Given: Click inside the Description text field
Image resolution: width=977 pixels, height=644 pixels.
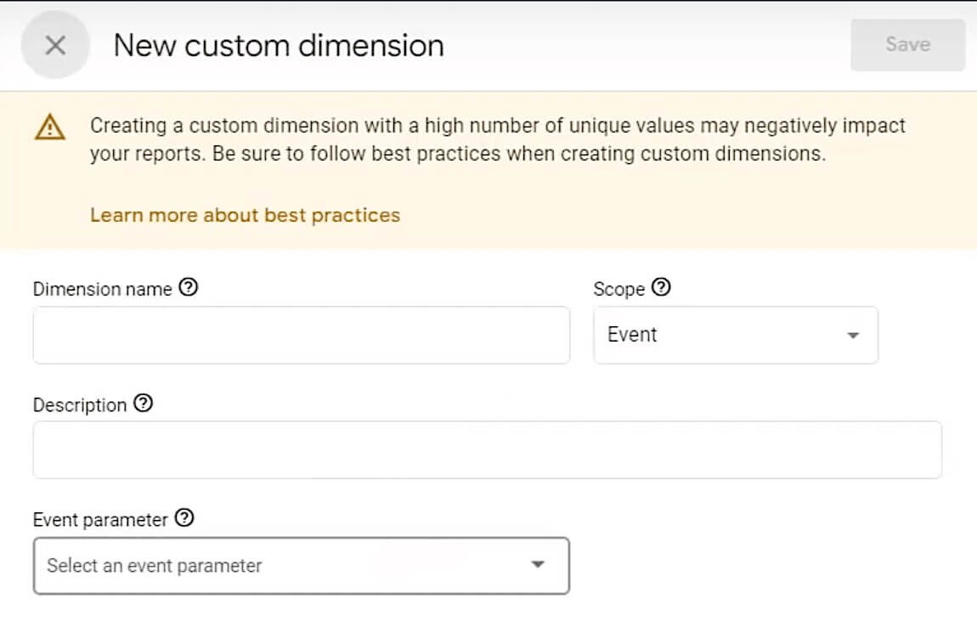Looking at the screenshot, I should [x=487, y=449].
